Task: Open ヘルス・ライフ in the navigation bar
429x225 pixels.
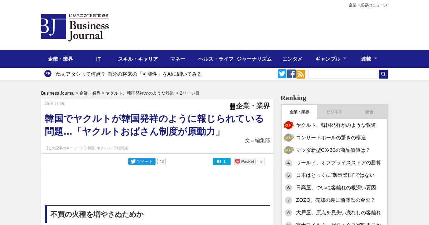Action: (x=216, y=59)
